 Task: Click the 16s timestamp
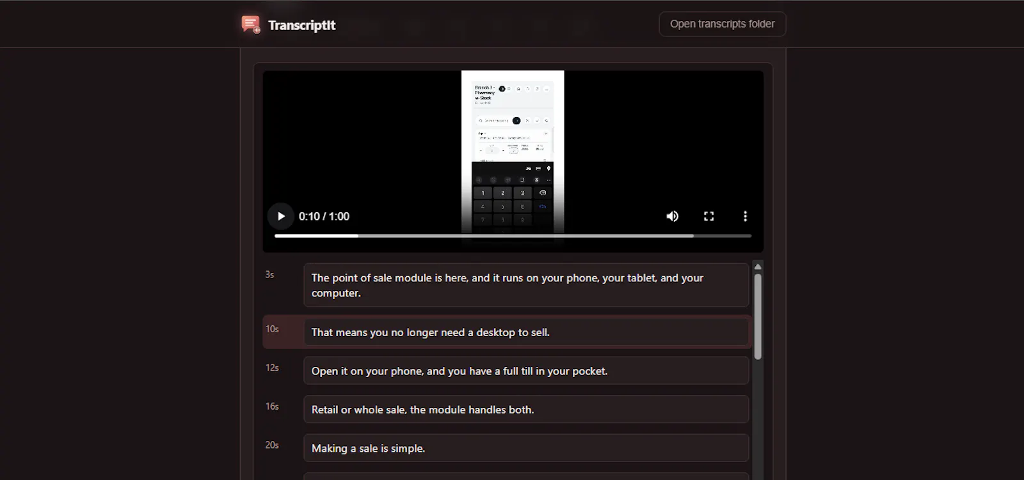coord(272,406)
